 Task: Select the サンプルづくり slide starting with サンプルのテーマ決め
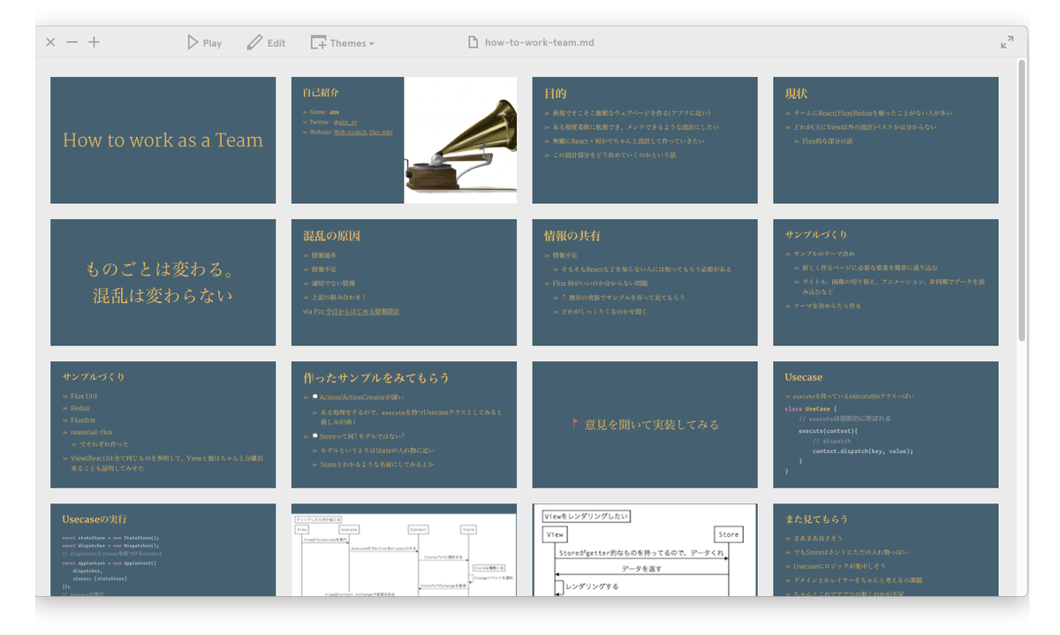pyautogui.click(x=886, y=283)
